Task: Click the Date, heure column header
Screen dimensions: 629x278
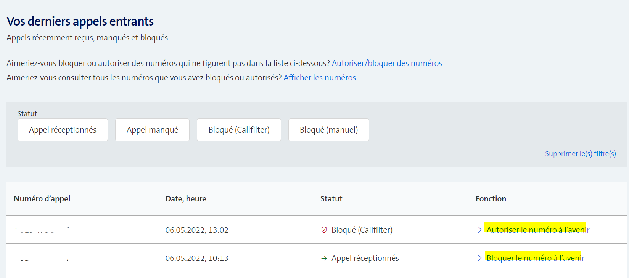Action: 186,199
